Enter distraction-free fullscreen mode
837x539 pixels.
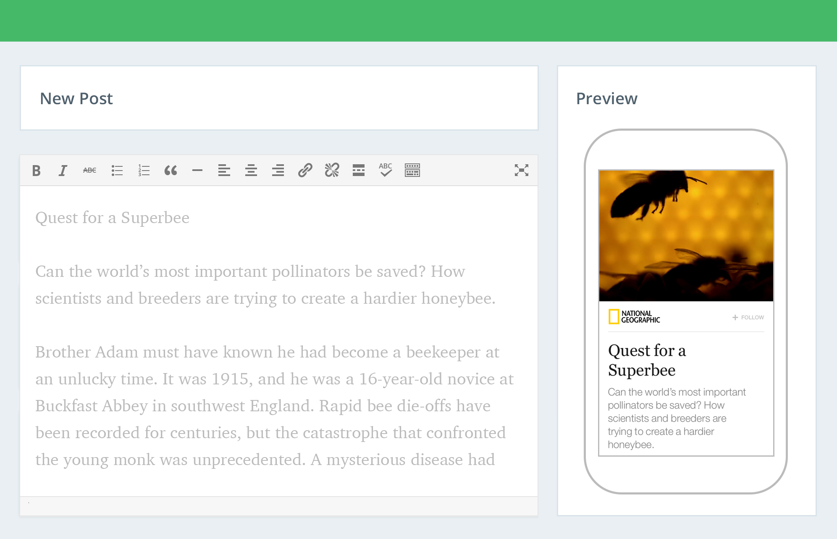coord(521,170)
